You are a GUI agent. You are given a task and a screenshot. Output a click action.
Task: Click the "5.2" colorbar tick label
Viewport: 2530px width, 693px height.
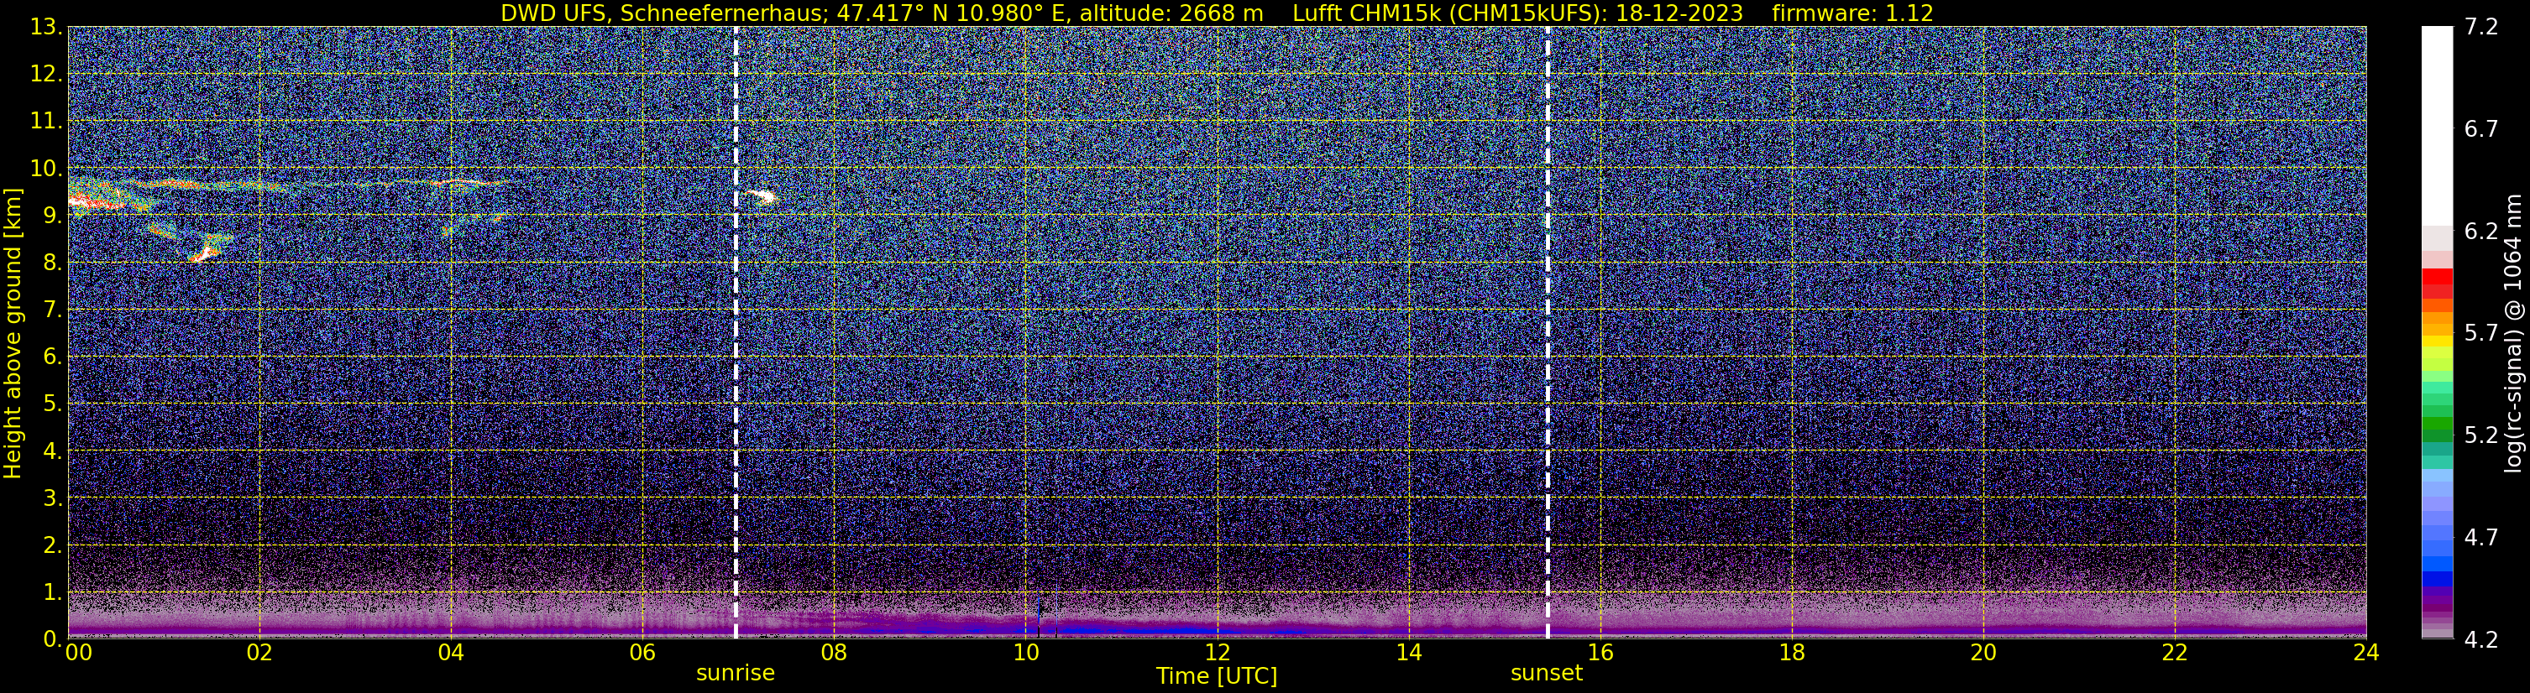[x=2481, y=435]
